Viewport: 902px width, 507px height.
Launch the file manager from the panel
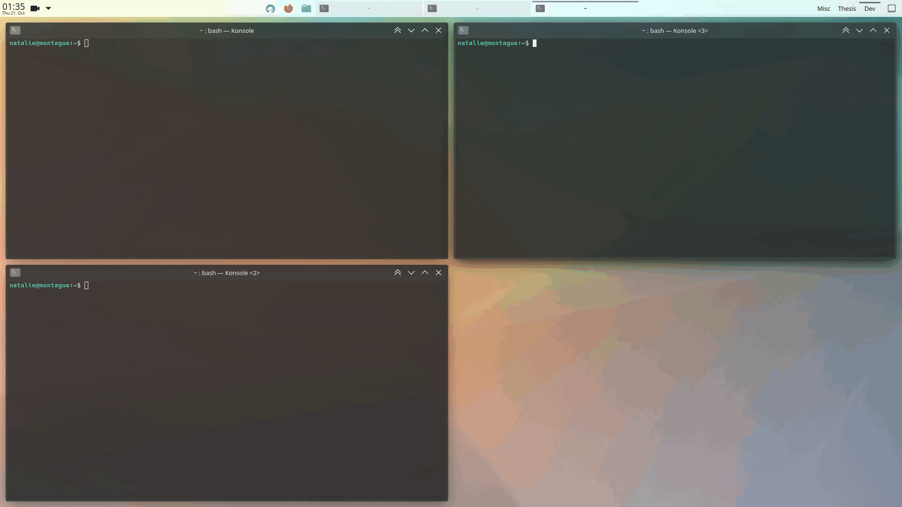306,8
